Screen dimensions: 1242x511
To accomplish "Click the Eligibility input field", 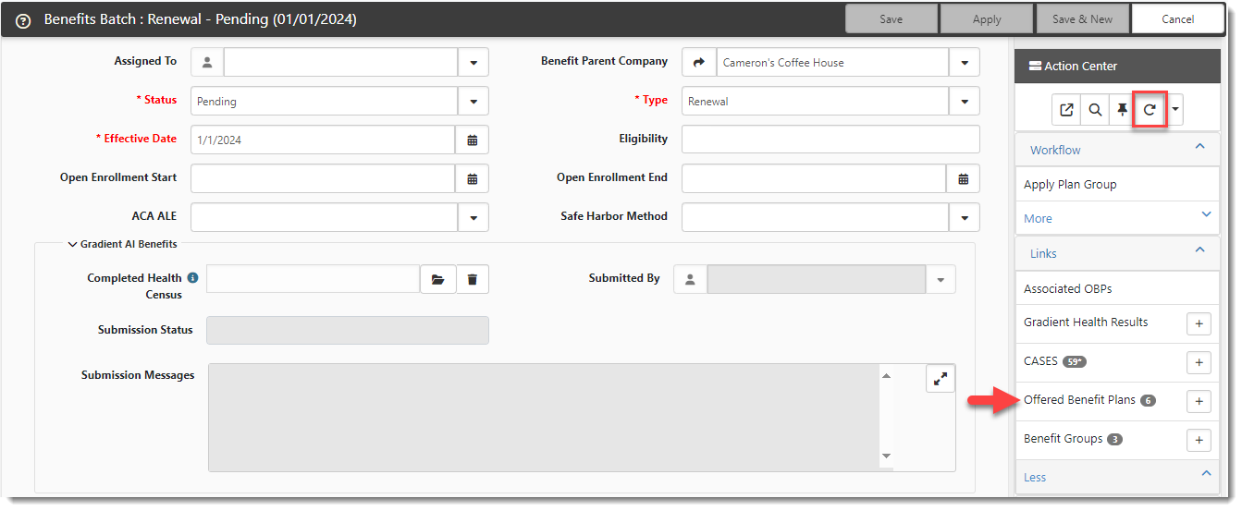I will point(830,140).
